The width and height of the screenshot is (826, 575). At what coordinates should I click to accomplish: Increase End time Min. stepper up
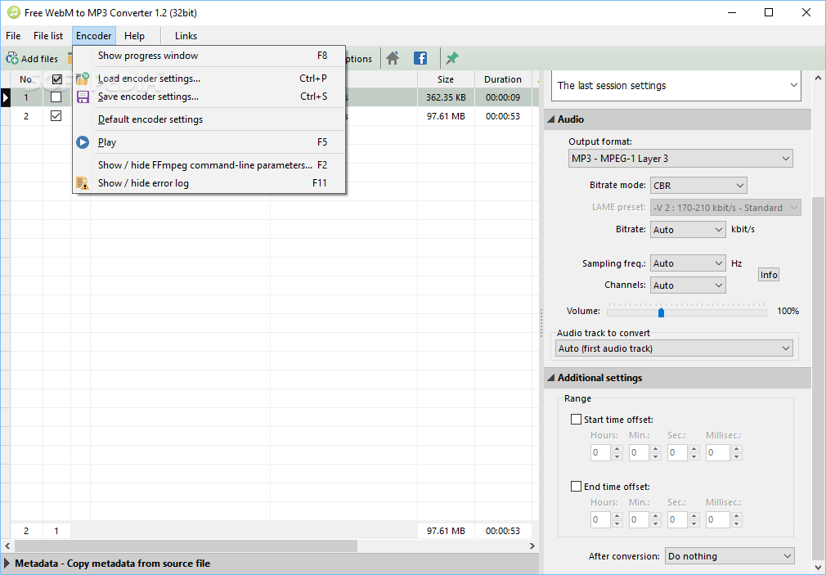click(656, 516)
